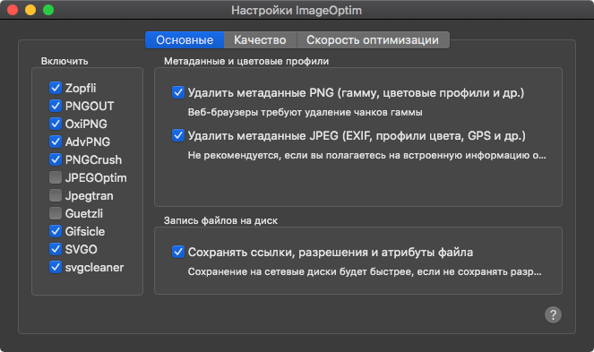Viewport: 594px width, 352px height.
Task: Disable the Gifsicle checkbox
Action: (56, 231)
